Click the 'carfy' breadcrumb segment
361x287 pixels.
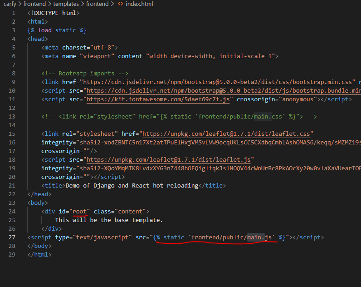point(10,4)
